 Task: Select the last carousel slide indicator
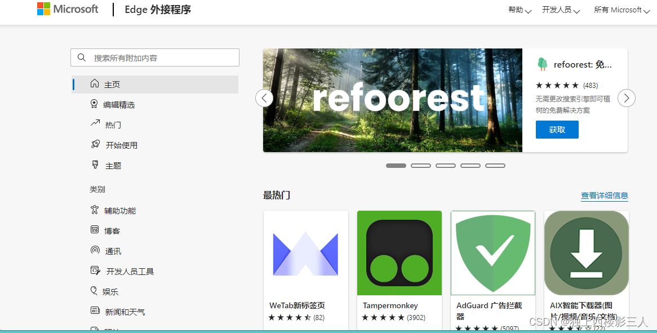click(495, 166)
